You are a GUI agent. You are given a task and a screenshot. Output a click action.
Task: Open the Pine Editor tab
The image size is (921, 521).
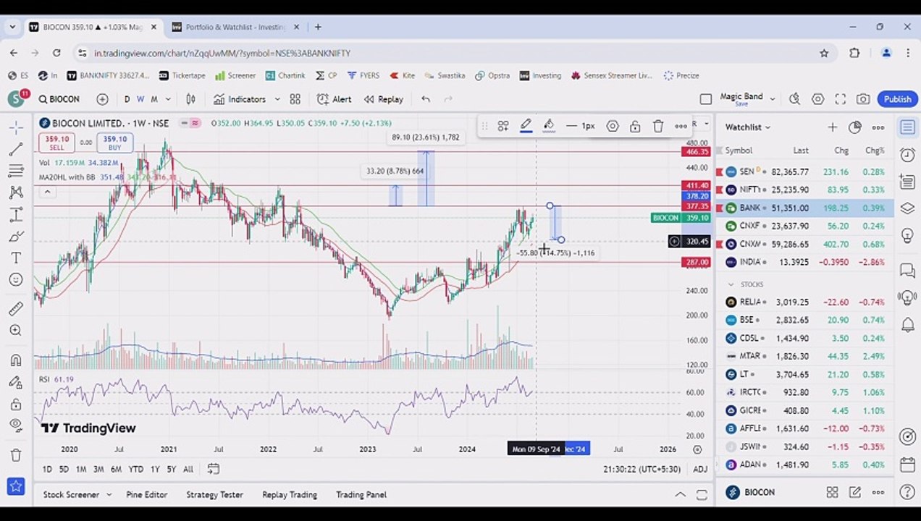pos(147,495)
